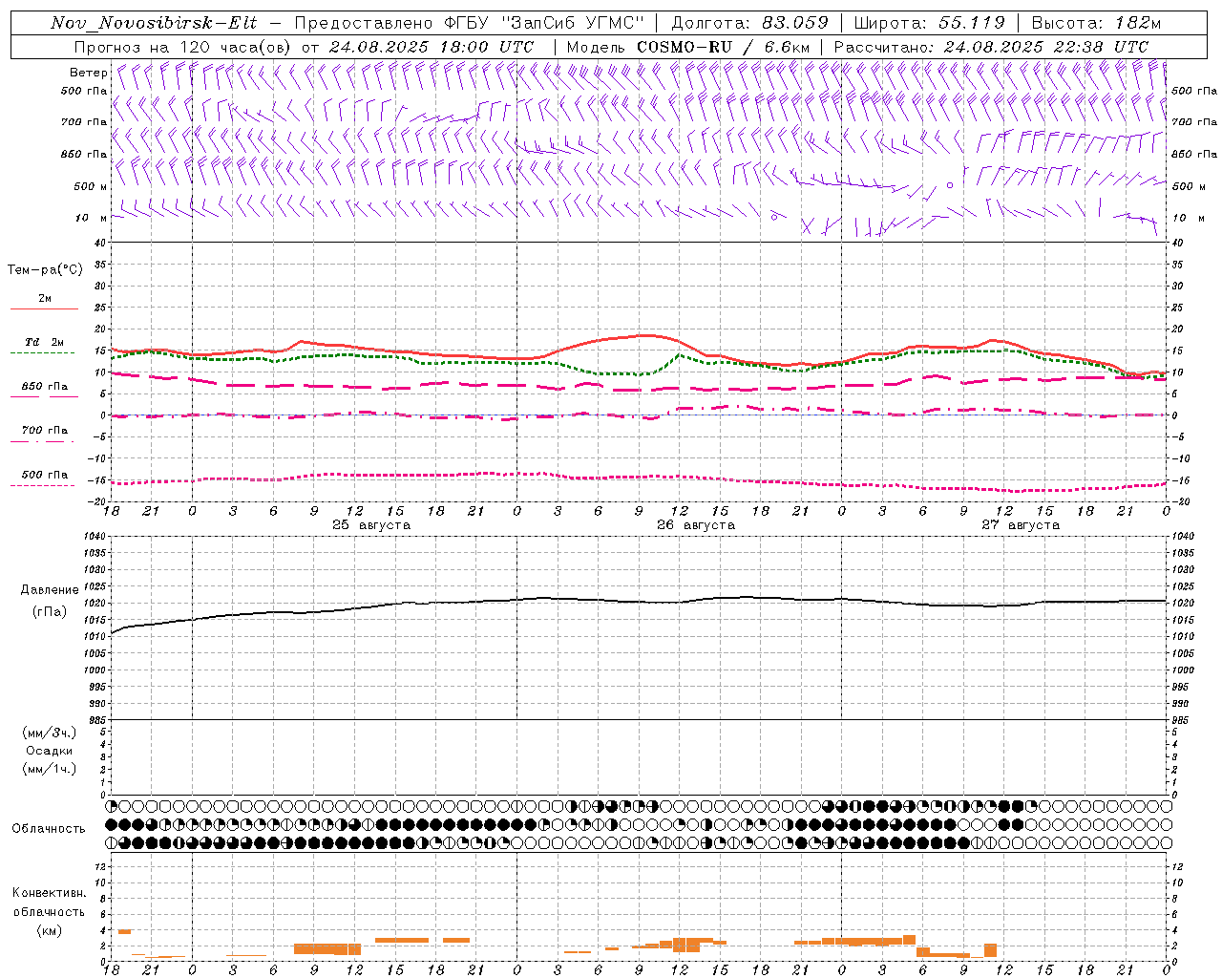Click the (гПа) unit under Давление
Image resolution: width=1222 pixels, height=978 pixels.
click(49, 612)
